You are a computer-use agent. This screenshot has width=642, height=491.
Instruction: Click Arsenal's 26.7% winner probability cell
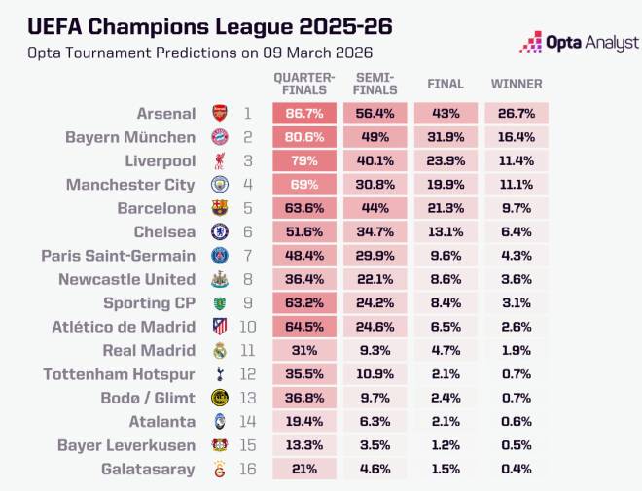tap(517, 114)
